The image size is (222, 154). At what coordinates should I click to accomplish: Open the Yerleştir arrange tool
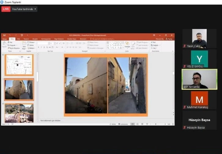[127, 45]
